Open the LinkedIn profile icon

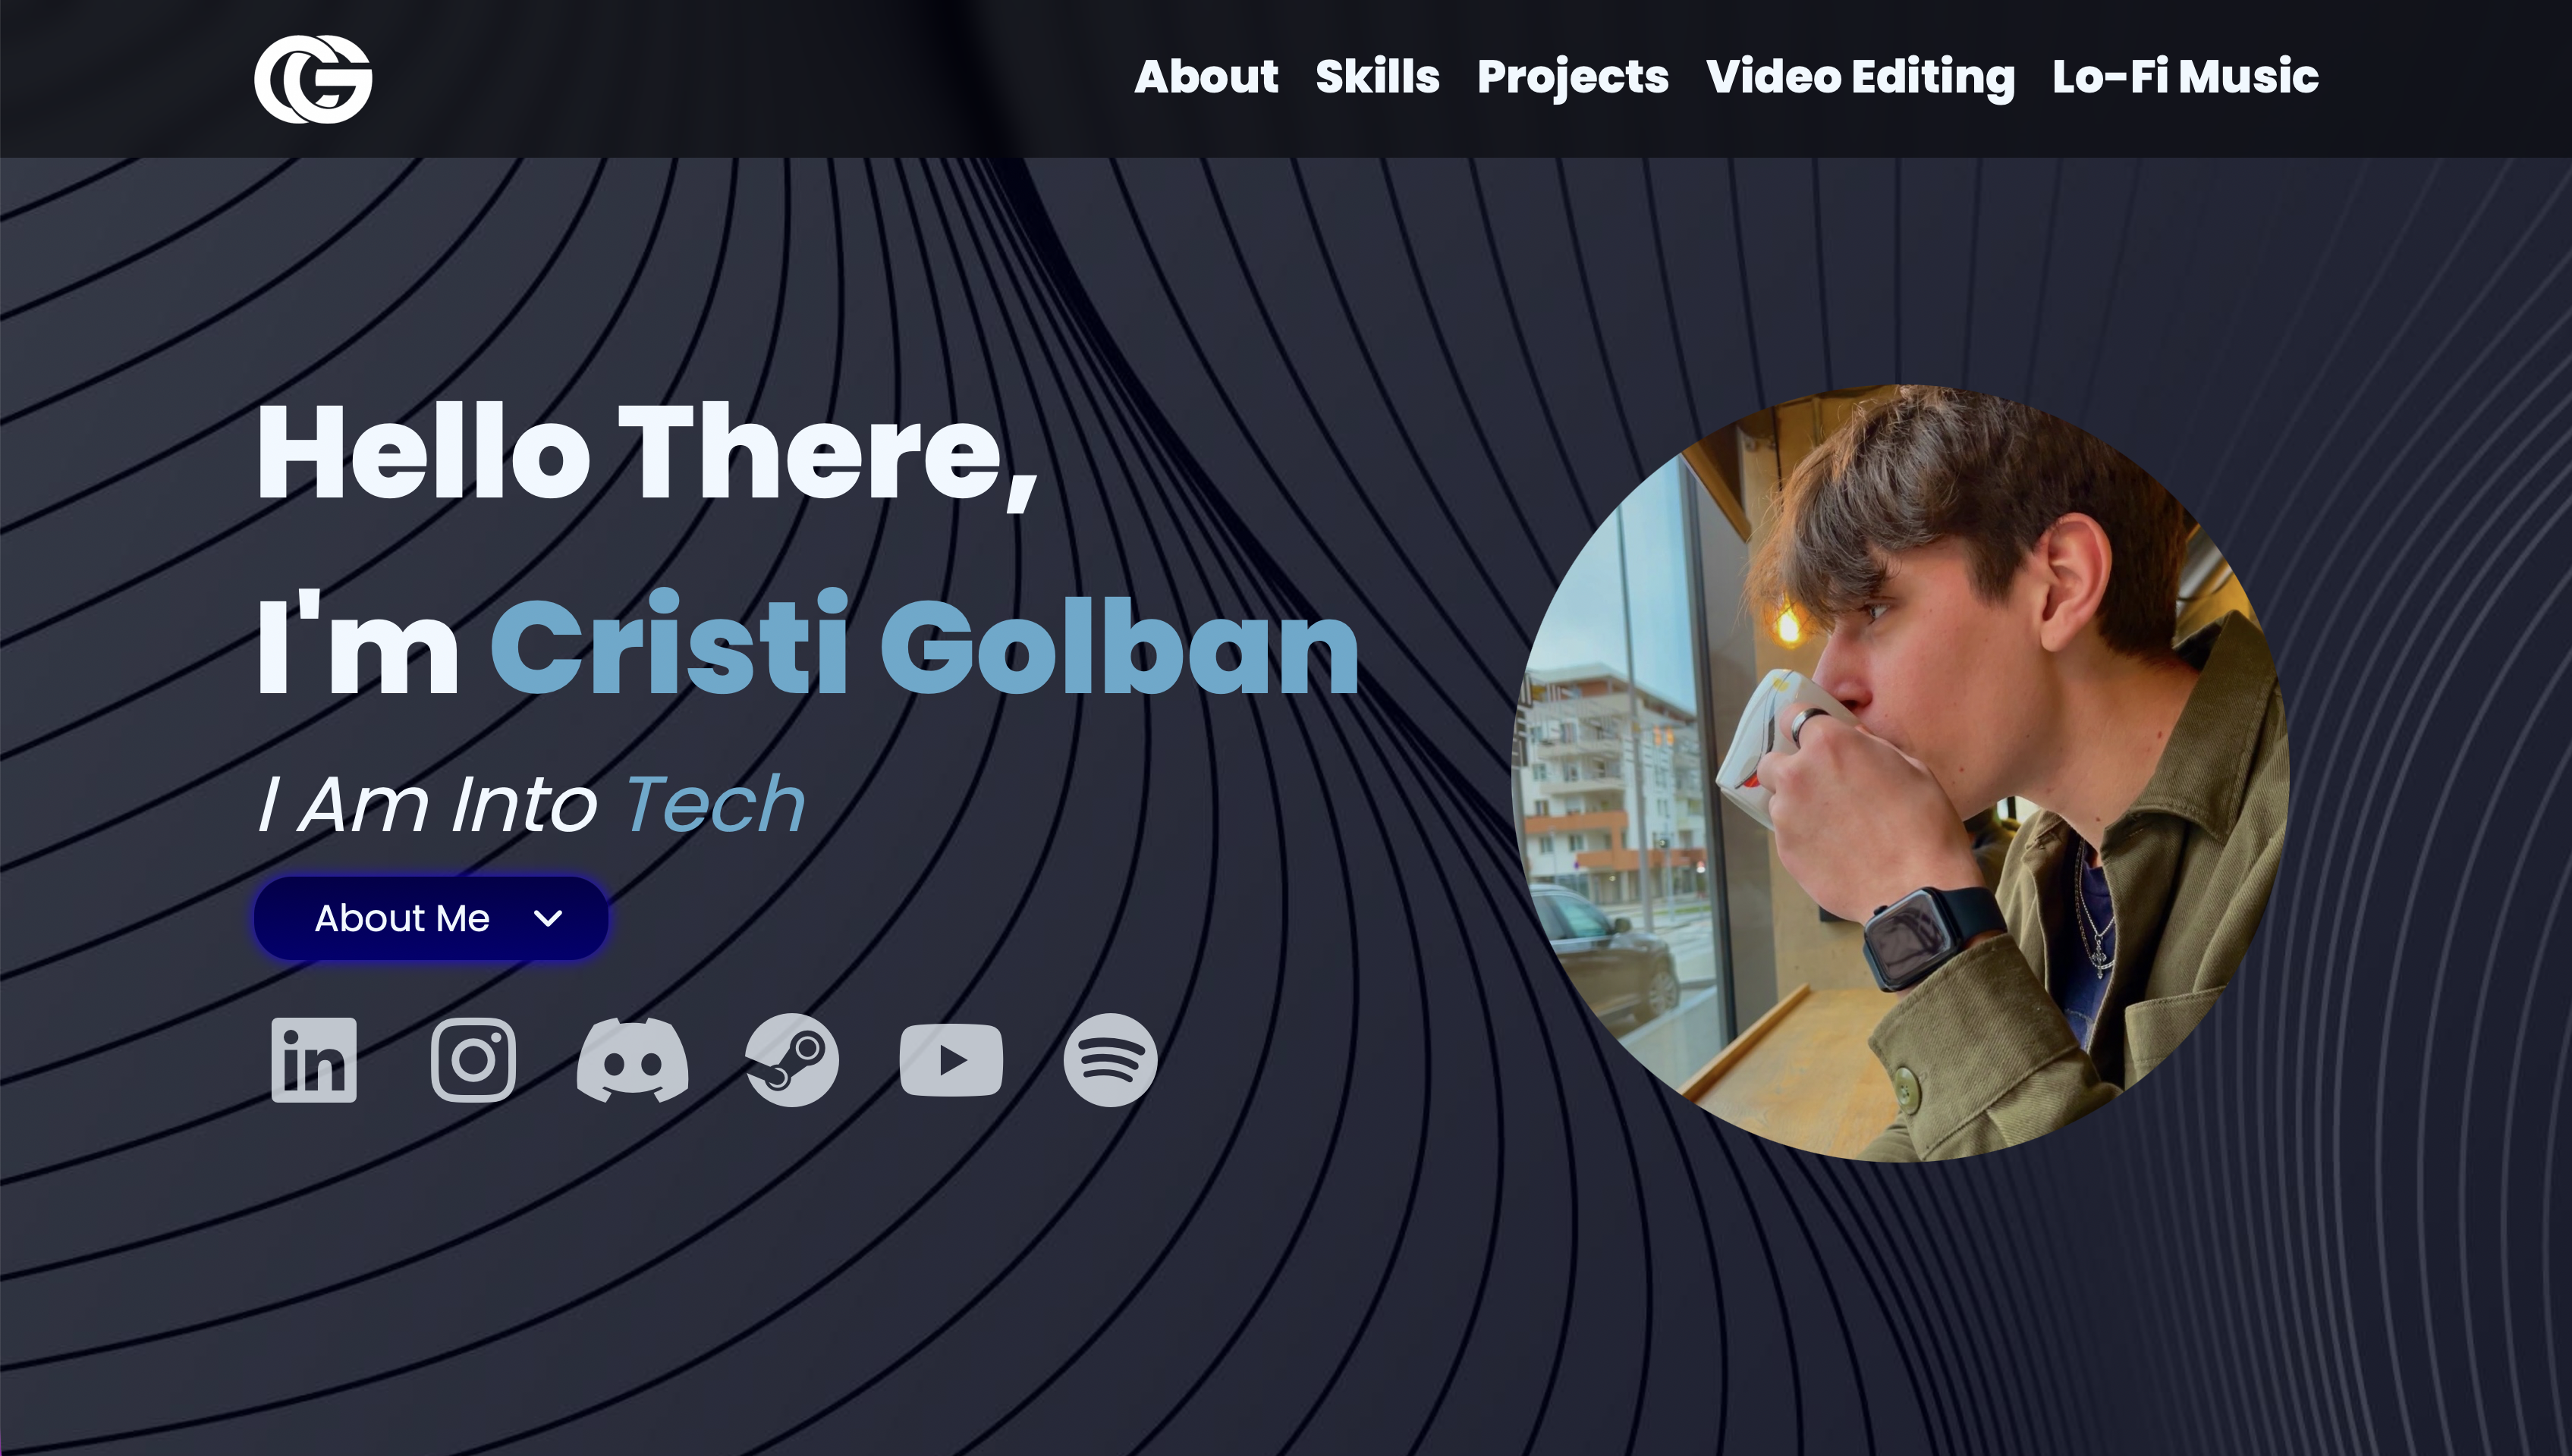(313, 1060)
